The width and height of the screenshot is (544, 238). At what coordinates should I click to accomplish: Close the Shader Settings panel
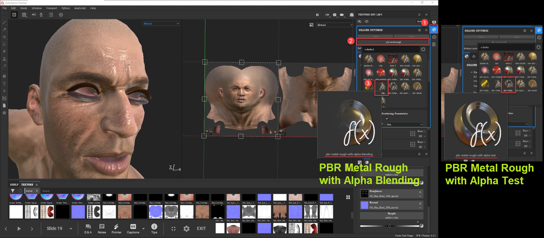click(x=426, y=30)
